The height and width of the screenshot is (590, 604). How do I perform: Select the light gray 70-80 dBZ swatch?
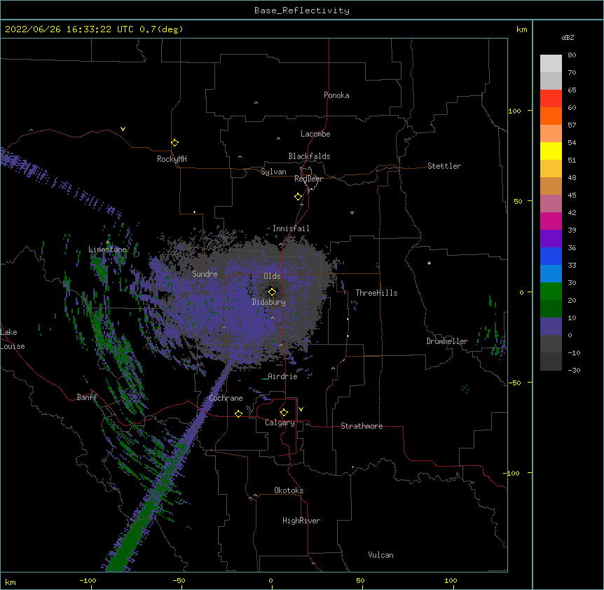coord(551,64)
